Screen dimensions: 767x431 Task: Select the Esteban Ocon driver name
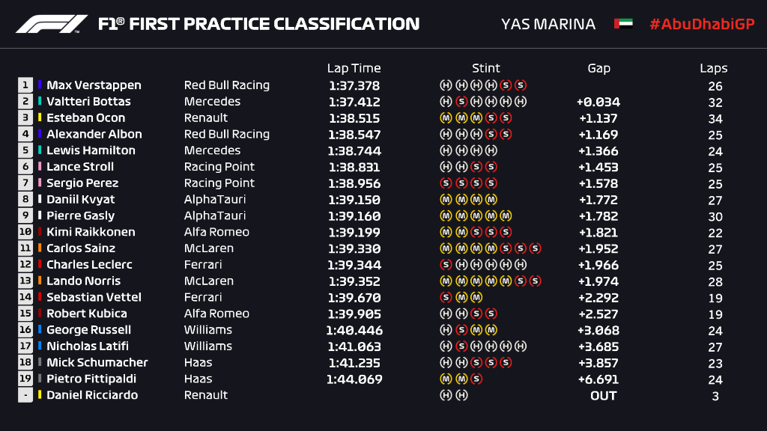pyautogui.click(x=86, y=118)
